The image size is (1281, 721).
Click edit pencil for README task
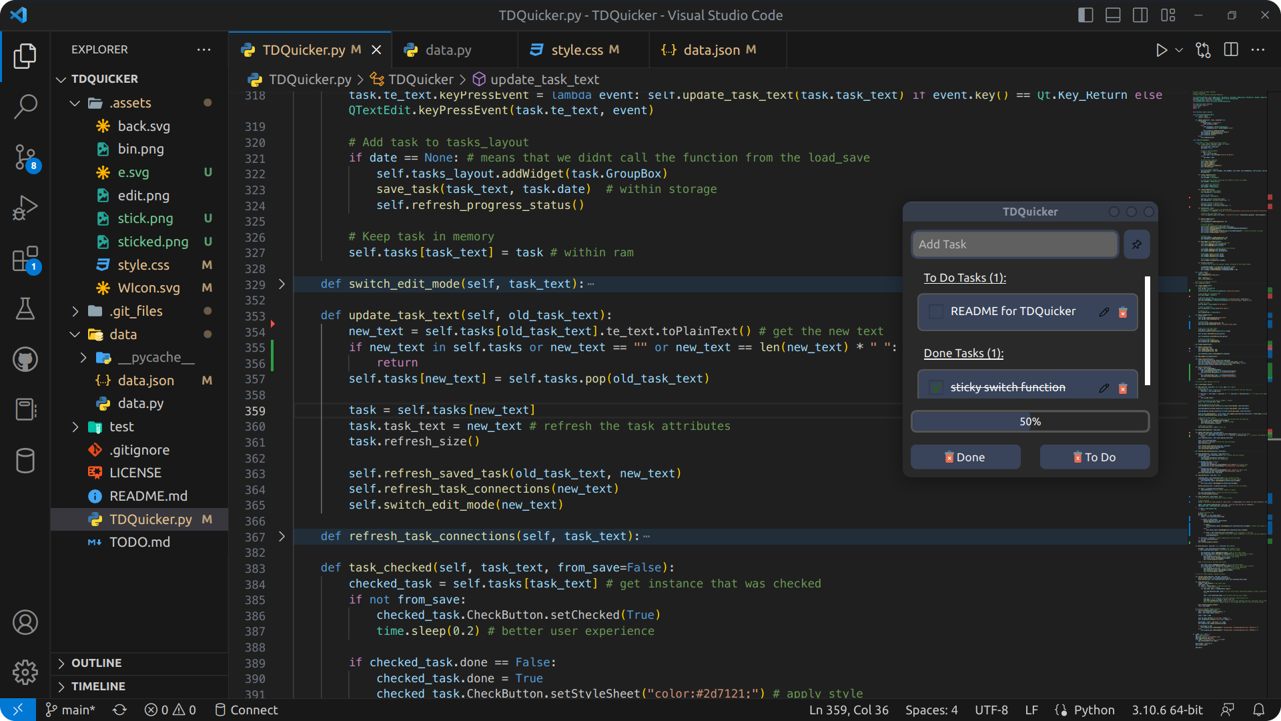coord(1104,312)
